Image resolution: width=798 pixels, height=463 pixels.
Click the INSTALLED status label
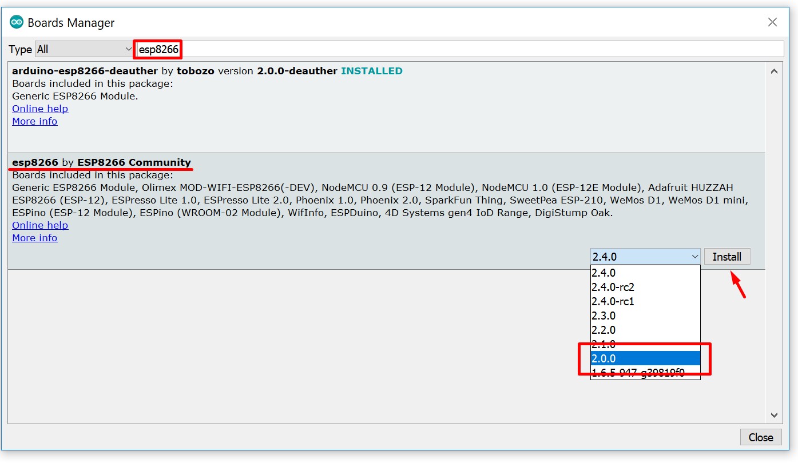(x=372, y=71)
